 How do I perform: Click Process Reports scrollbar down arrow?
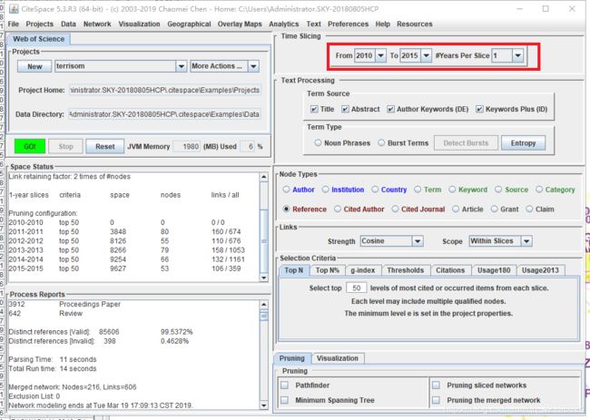pos(264,405)
